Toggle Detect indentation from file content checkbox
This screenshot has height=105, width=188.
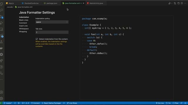pyautogui.click(x=37, y=39)
